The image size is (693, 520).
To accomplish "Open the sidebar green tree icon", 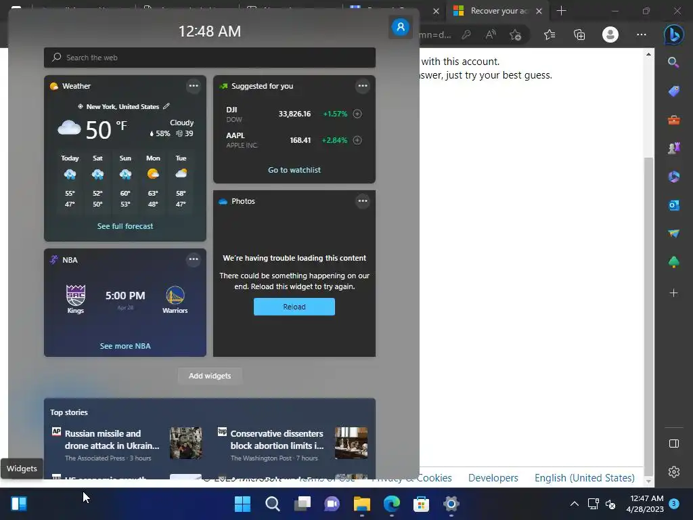I will tap(673, 262).
